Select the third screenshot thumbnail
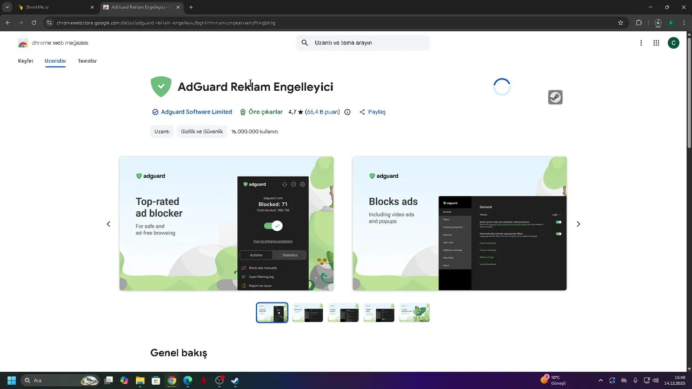This screenshot has height=389, width=692. (343, 313)
